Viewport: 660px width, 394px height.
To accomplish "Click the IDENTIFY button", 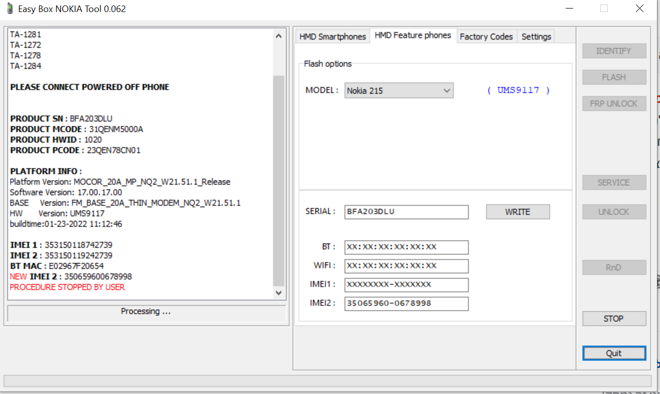I will pos(614,51).
